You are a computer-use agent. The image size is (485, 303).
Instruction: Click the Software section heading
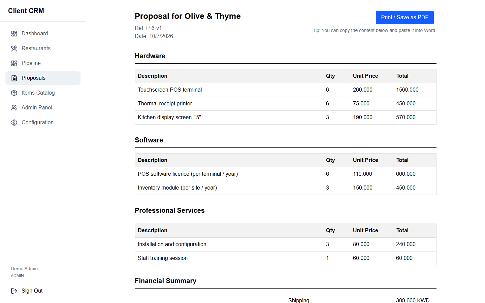149,140
